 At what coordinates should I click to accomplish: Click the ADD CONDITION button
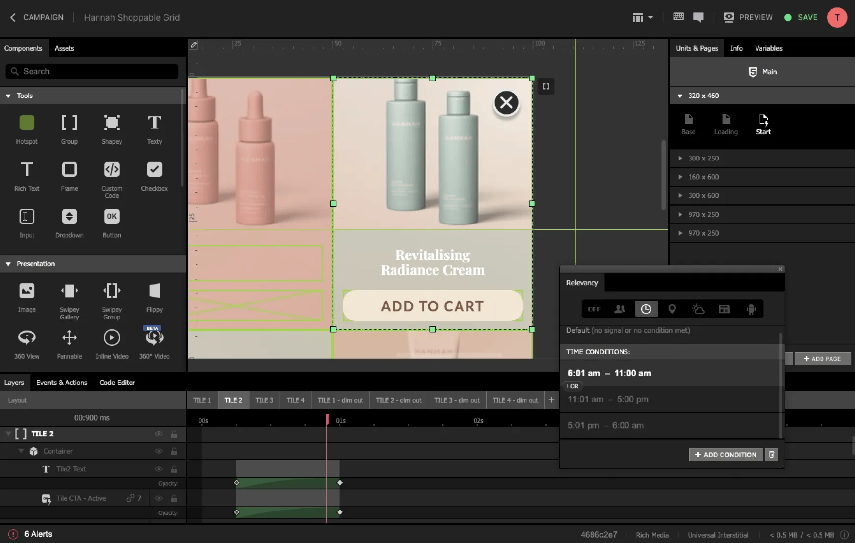725,454
